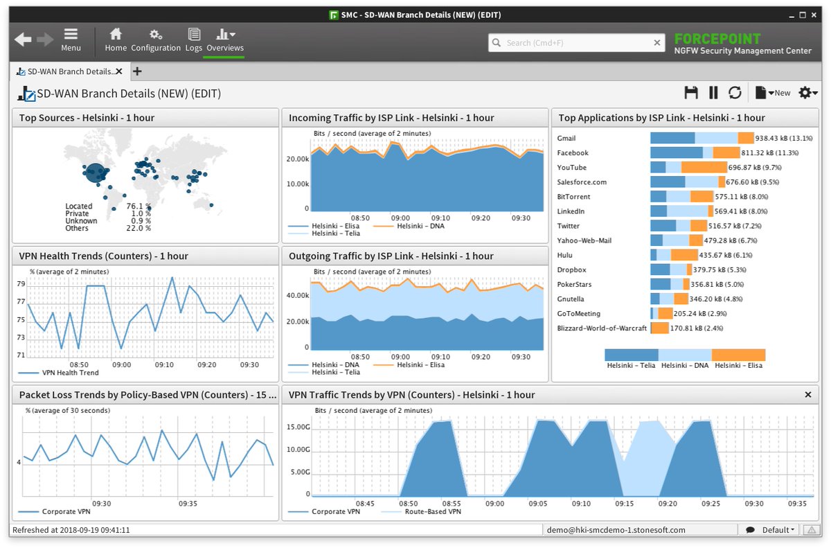The height and width of the screenshot is (548, 831).
Task: Click the Corporate VPN legend in Packet Loss
Action: pyautogui.click(x=53, y=512)
